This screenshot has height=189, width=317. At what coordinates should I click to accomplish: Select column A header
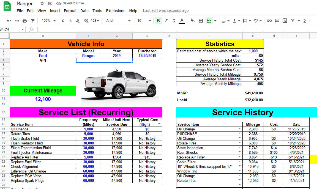43,36
